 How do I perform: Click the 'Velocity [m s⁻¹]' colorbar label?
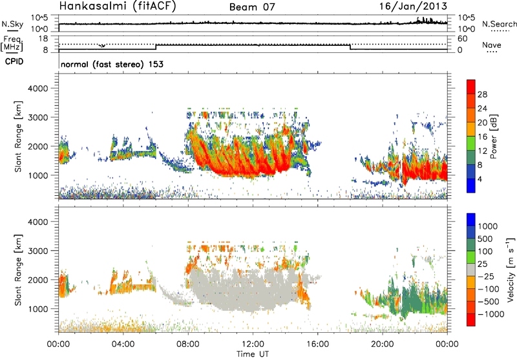coord(511,269)
